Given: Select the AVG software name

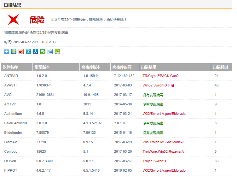Looking at the screenshot, I should click(x=8, y=95).
